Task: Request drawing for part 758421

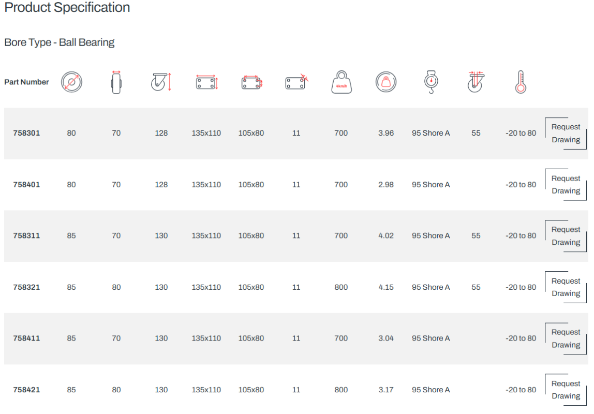Action: pos(566,390)
